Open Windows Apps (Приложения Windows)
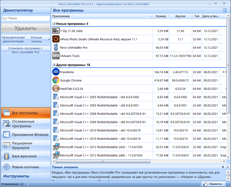The width and height of the screenshot is (231, 187). (x=26, y=134)
